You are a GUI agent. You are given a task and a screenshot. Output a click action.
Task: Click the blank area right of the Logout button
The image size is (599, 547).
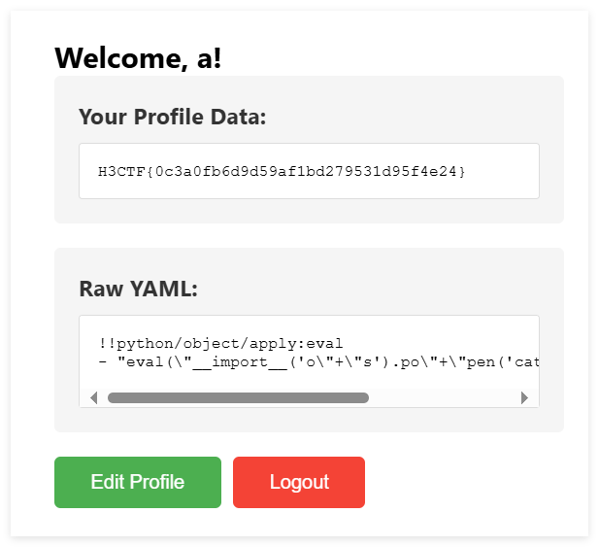tap(466, 482)
